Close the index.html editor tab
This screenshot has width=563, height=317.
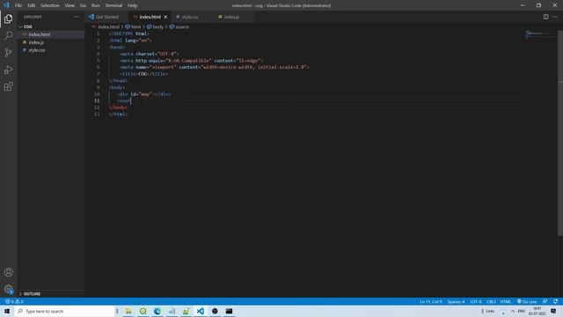click(165, 17)
